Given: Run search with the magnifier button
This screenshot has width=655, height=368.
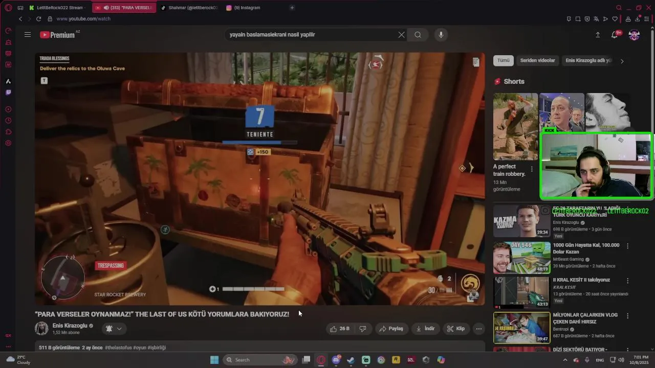Looking at the screenshot, I should pos(418,35).
